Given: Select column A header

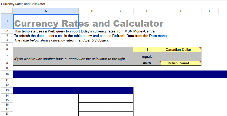Looking at the screenshot, I should [46, 11].
